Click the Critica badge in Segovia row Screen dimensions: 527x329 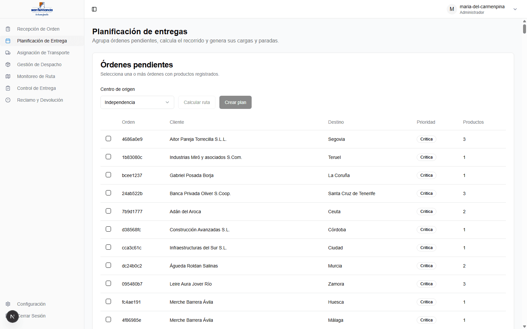(x=427, y=139)
